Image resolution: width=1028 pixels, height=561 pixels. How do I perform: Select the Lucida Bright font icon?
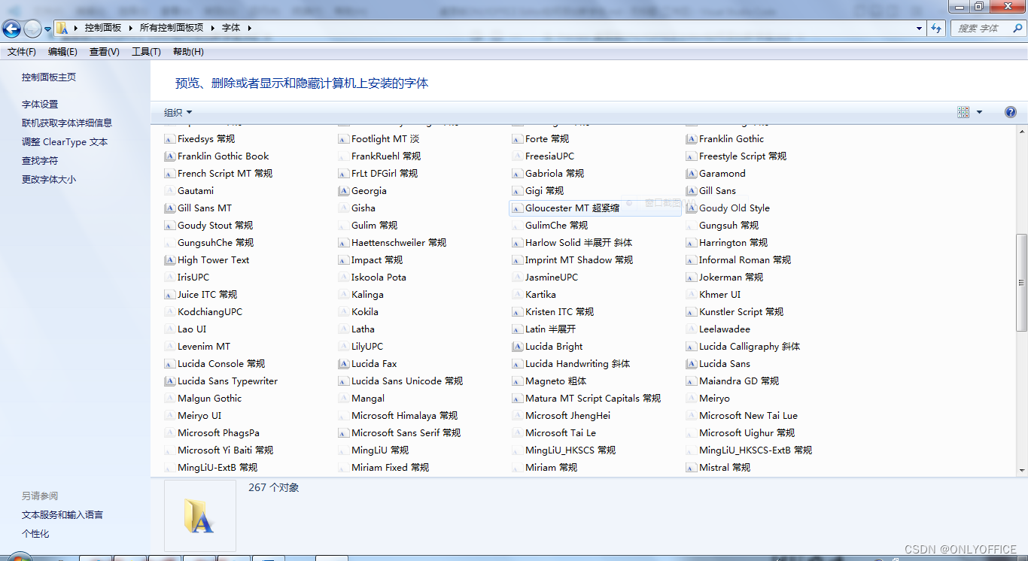[x=517, y=347]
